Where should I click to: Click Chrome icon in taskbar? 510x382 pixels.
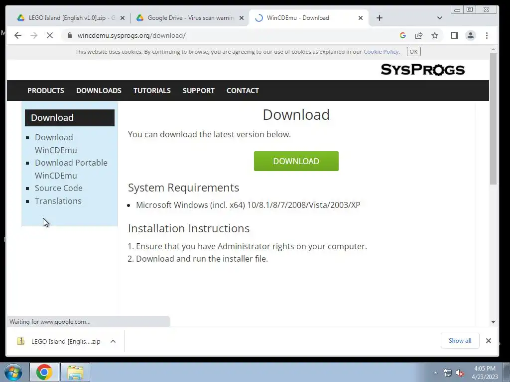tap(44, 372)
